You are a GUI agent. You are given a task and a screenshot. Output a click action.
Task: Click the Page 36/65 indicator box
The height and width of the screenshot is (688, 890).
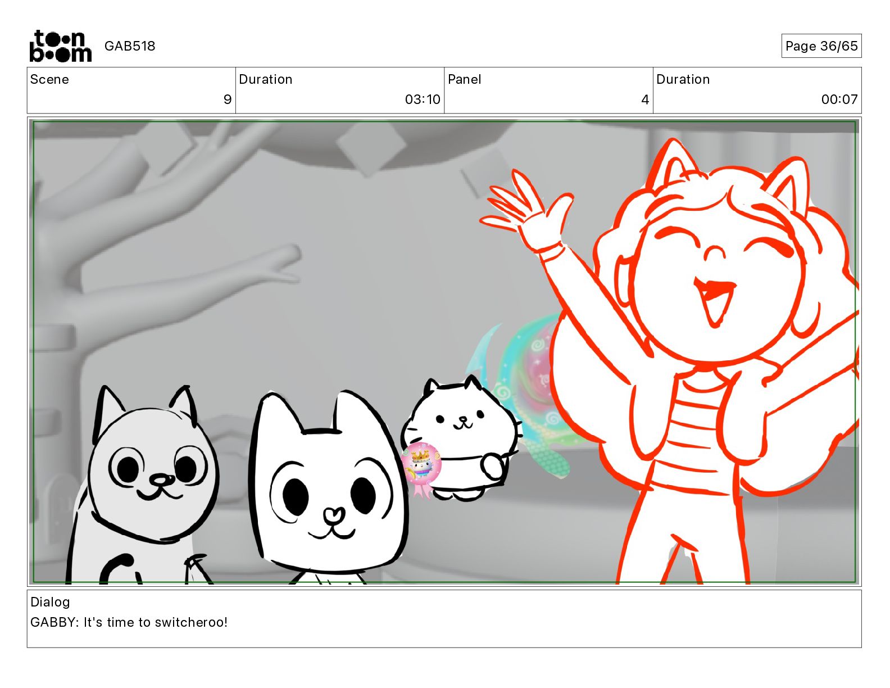click(821, 46)
